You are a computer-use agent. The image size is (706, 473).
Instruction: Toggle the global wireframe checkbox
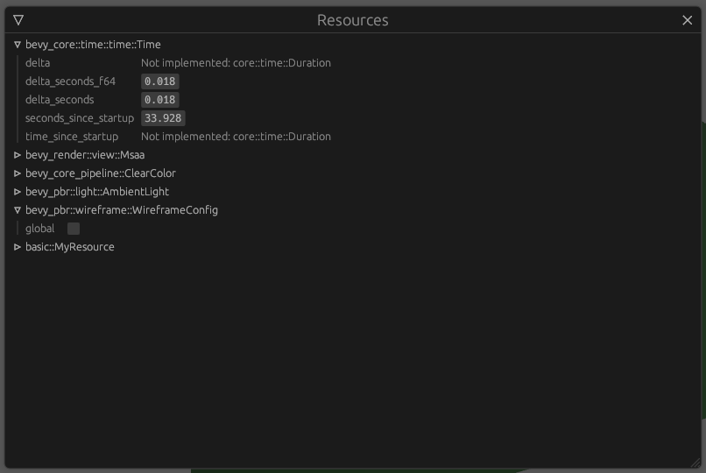pos(74,229)
